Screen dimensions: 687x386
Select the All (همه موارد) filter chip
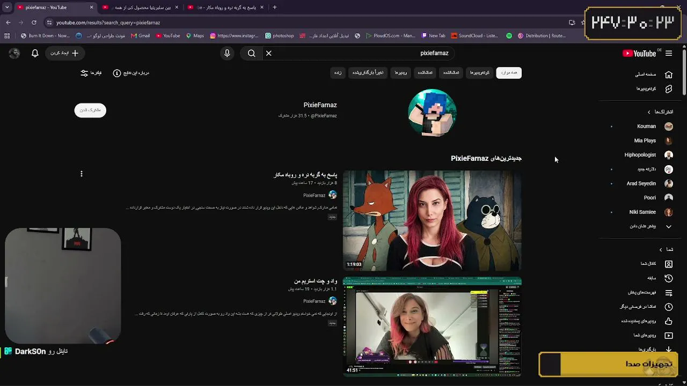pos(509,72)
